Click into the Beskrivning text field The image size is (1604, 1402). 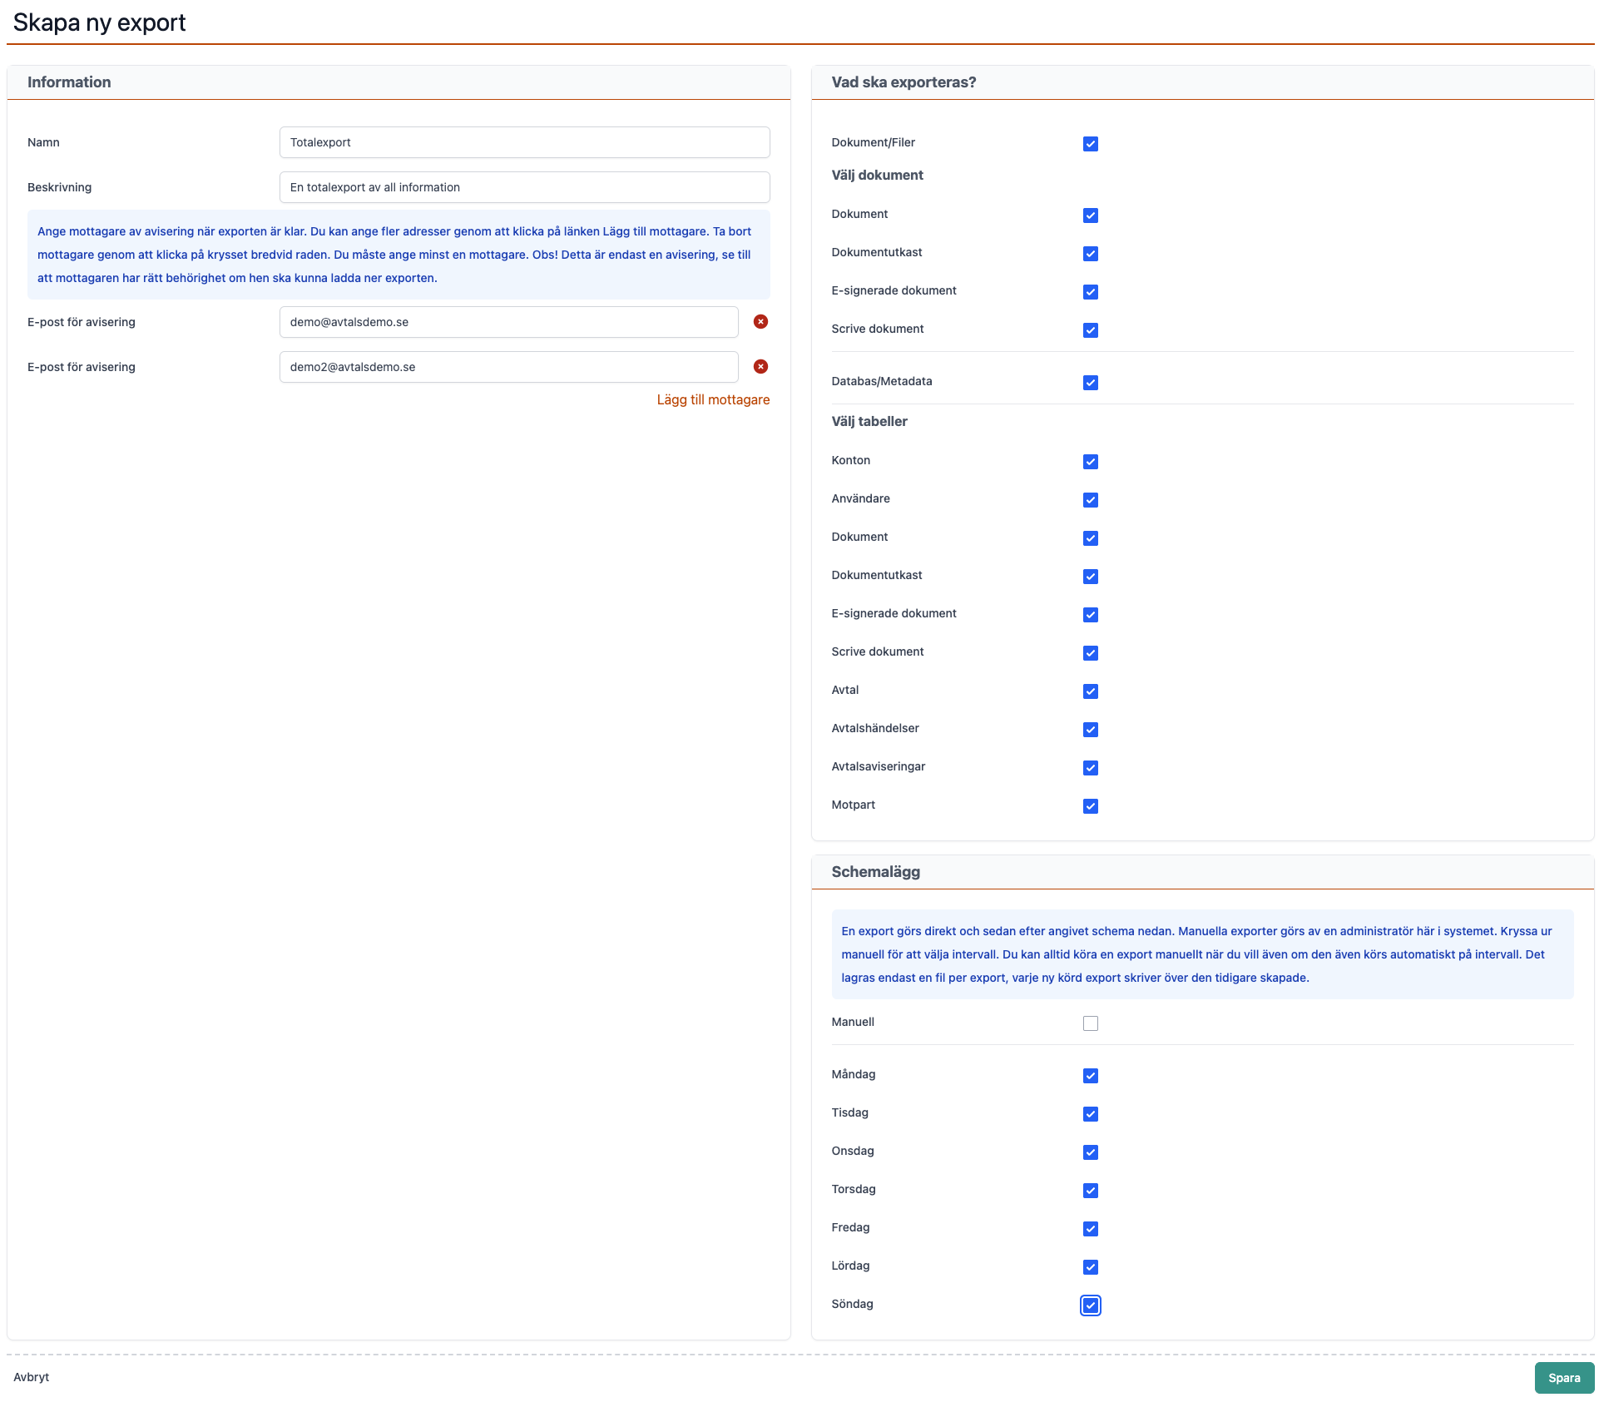click(524, 187)
